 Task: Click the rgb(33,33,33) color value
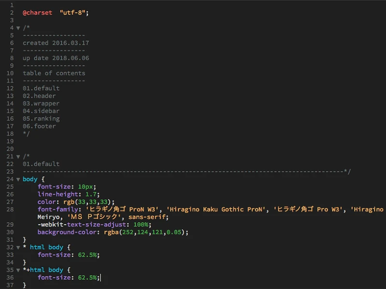click(87, 202)
